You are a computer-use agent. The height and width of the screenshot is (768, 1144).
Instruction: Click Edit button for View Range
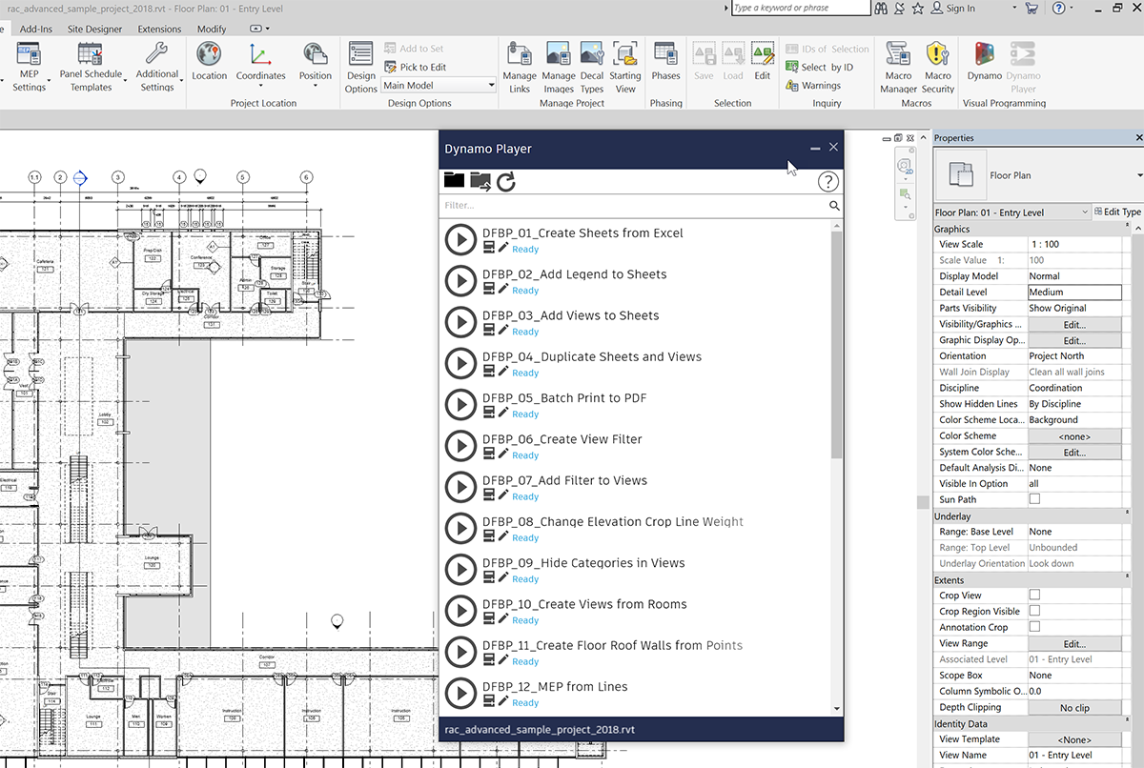click(1074, 643)
